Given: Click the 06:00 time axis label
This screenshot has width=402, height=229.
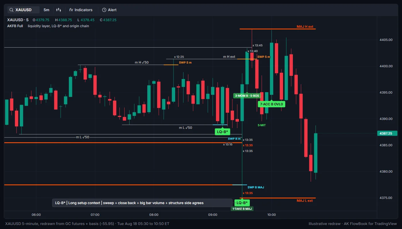Looking at the screenshot, I should [36, 215].
